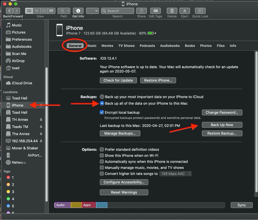Switch to the Photos tab
Image resolution: width=258 pixels, height=220 pixels.
tap(206, 46)
